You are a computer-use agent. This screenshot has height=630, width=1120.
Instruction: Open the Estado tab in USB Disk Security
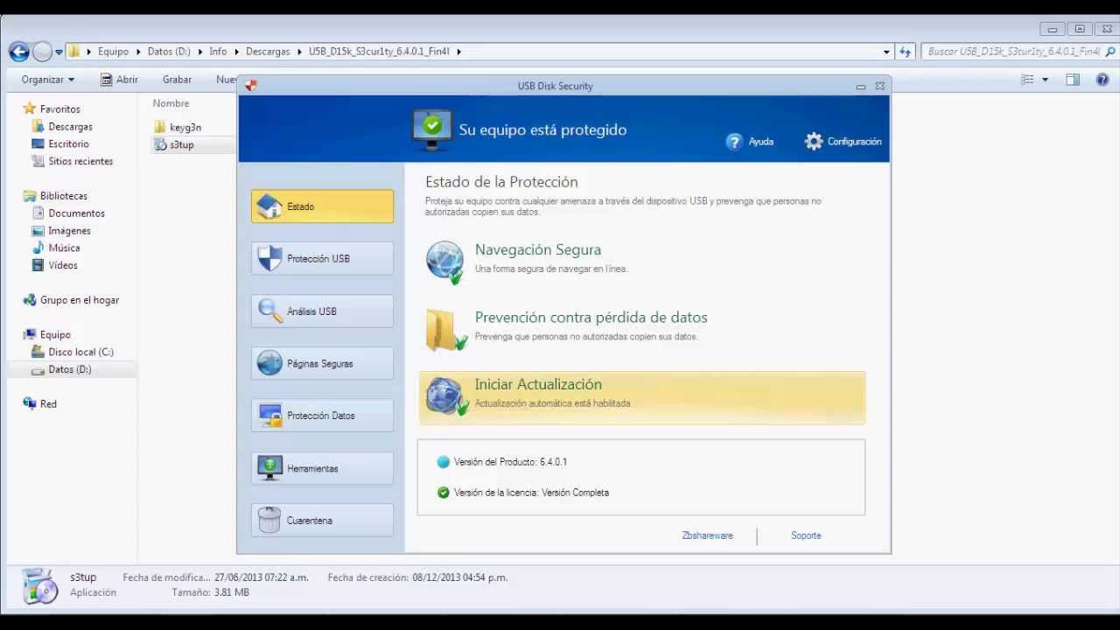(x=322, y=206)
